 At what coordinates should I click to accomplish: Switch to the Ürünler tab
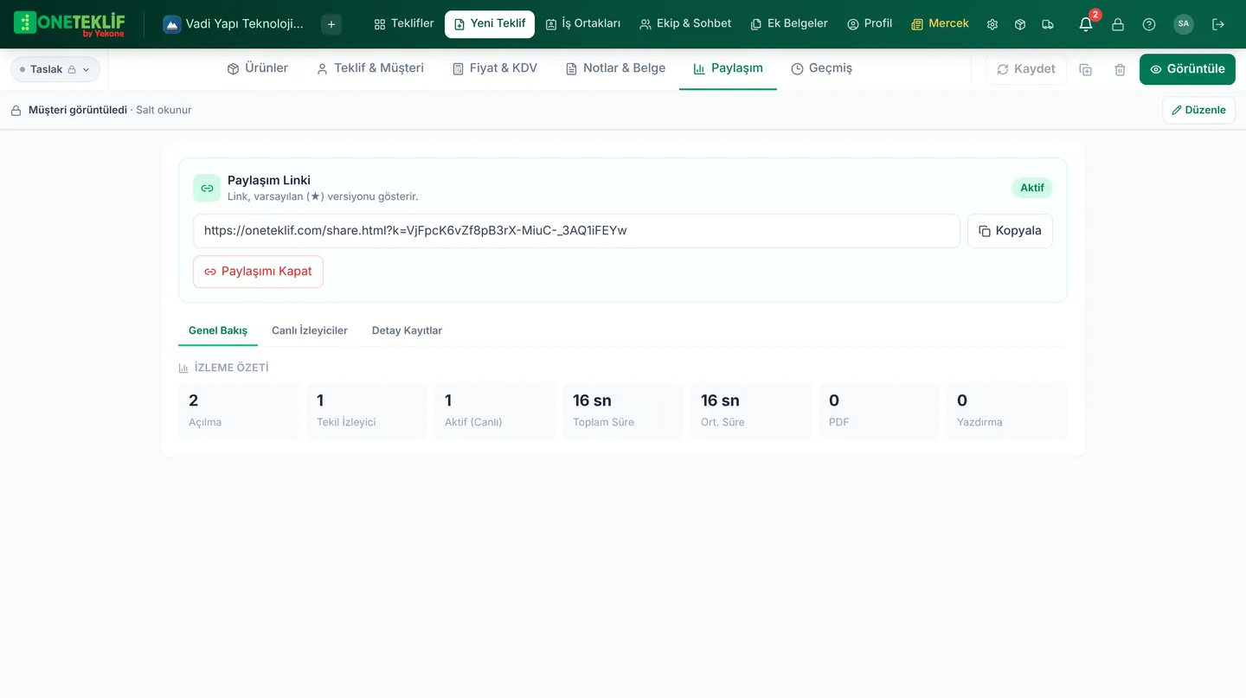coord(258,68)
